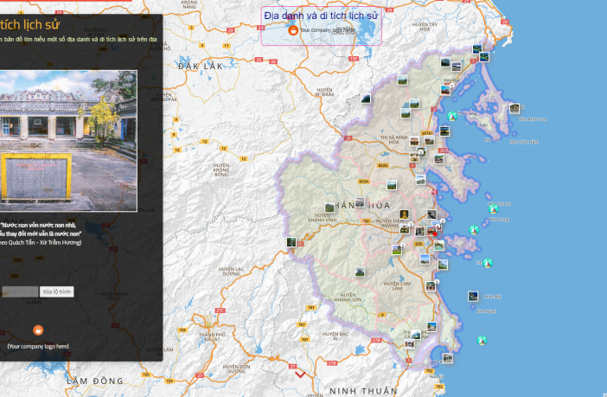
Task: Open the photo marker next to Hòn Nội
Action: (473, 297)
